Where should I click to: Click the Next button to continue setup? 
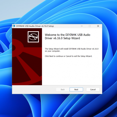(76, 90)
